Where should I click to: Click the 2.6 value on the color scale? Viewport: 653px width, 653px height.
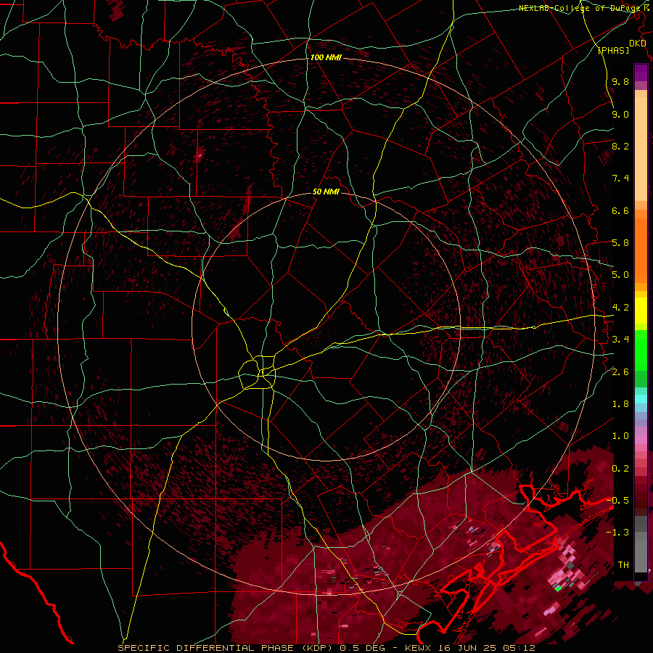pos(620,372)
